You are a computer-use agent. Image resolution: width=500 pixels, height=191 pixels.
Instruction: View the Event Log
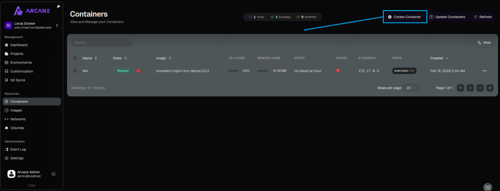18,149
